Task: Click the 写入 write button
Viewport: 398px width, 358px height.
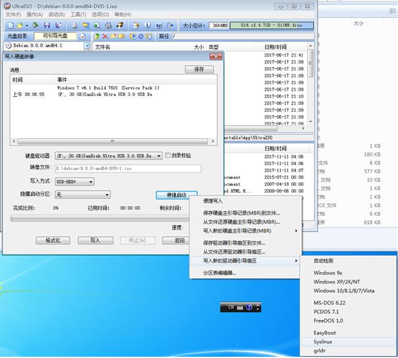Action: click(95, 240)
